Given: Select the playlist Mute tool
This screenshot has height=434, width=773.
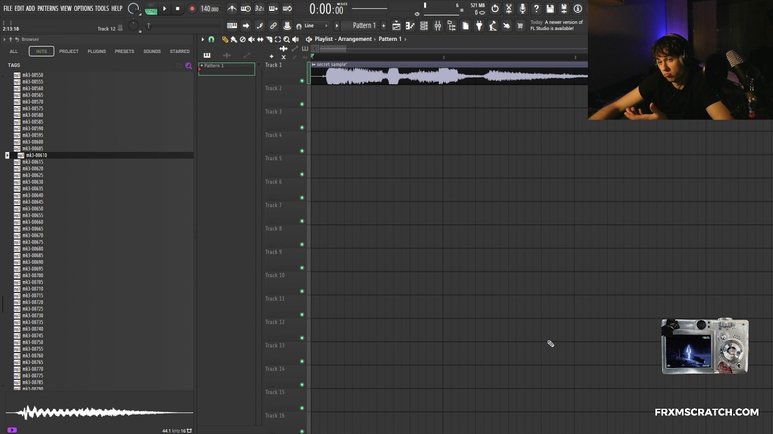Looking at the screenshot, I should pos(251,39).
